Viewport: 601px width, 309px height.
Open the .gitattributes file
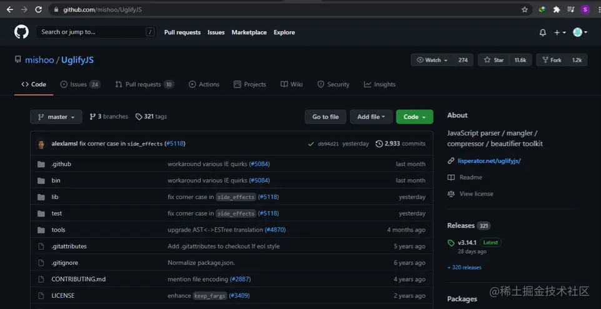coord(69,246)
